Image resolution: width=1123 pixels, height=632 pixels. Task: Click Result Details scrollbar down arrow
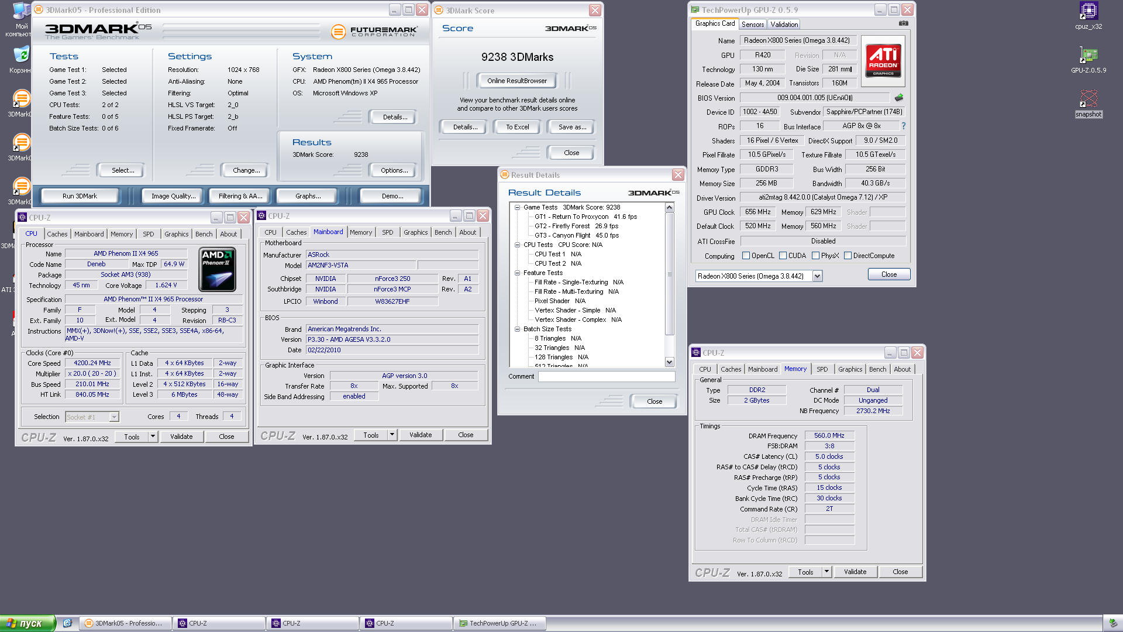[670, 362]
